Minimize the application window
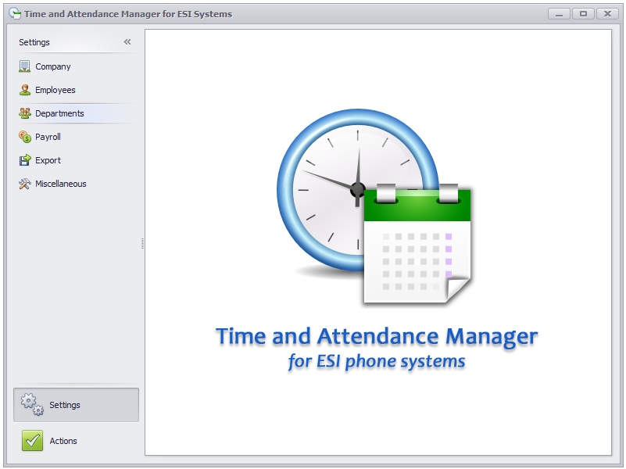Viewport: 626px width, 469px height. pos(559,14)
